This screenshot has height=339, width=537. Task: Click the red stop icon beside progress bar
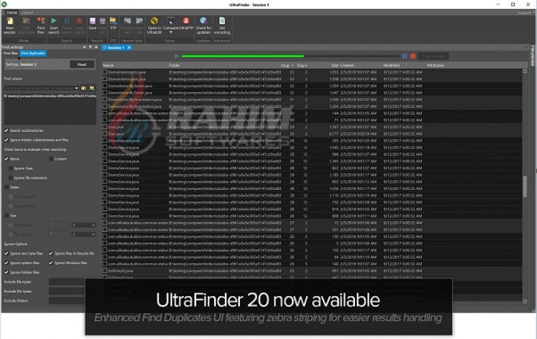pyautogui.click(x=413, y=56)
